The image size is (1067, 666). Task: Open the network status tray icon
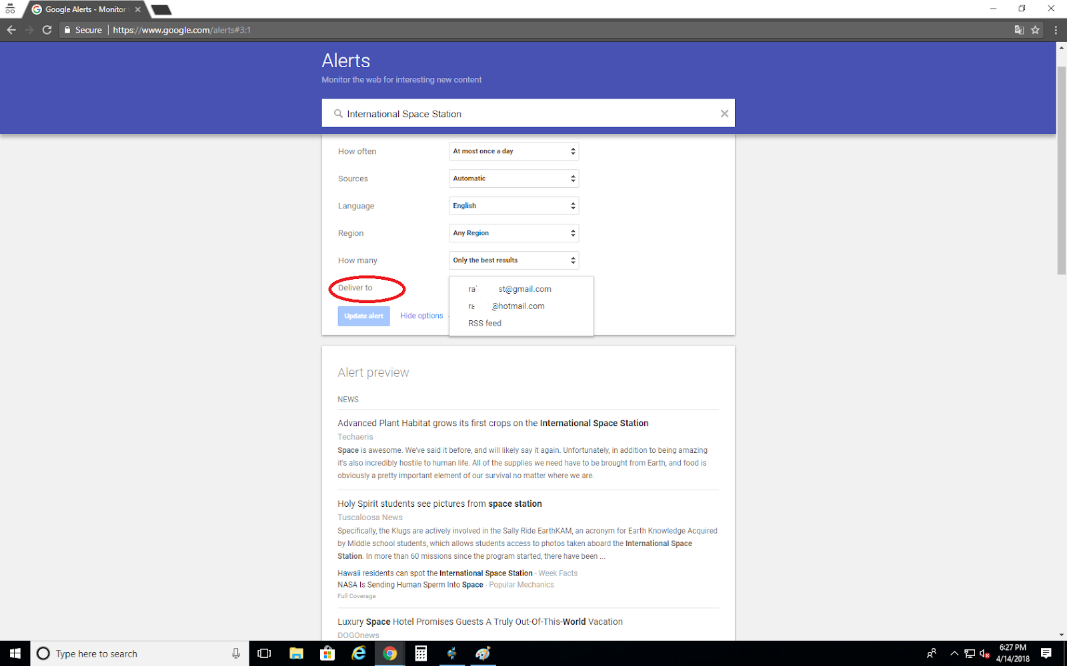click(969, 653)
